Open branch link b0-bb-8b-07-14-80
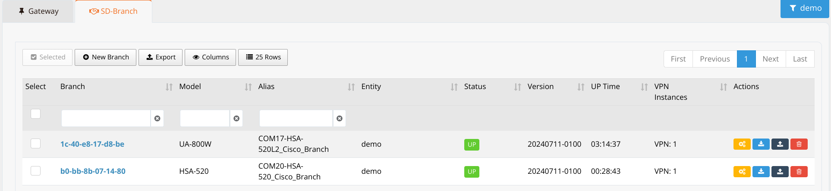831x191 pixels. pyautogui.click(x=93, y=171)
